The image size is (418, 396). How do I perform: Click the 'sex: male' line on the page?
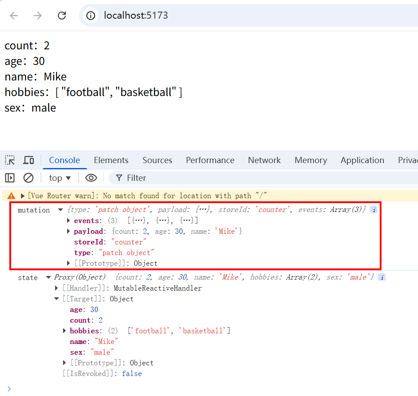(x=30, y=108)
